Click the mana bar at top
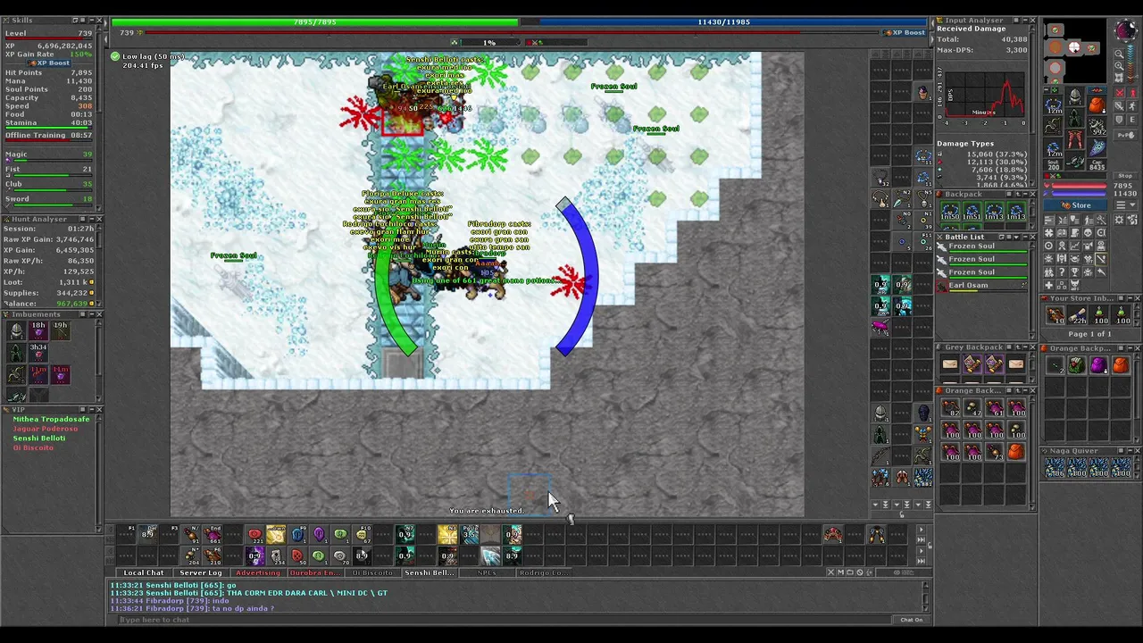 pos(723,21)
